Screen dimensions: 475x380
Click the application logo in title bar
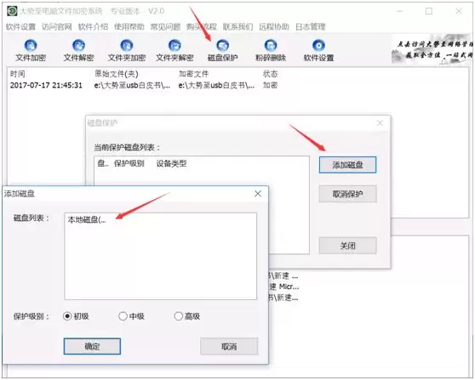click(x=12, y=11)
